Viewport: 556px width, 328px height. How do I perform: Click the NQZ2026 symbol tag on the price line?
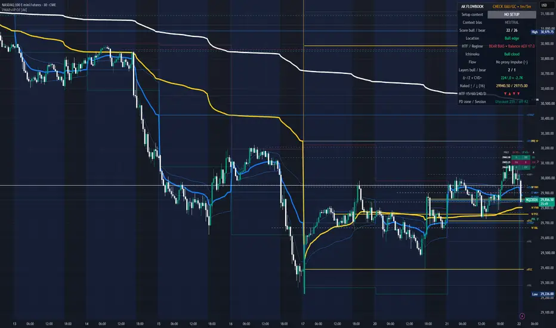[x=532, y=200]
